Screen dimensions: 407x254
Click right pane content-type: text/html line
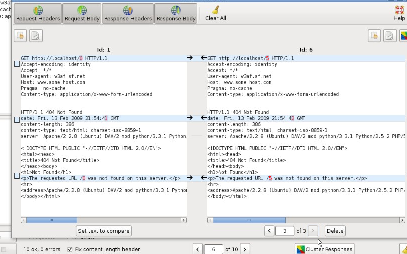(x=267, y=130)
